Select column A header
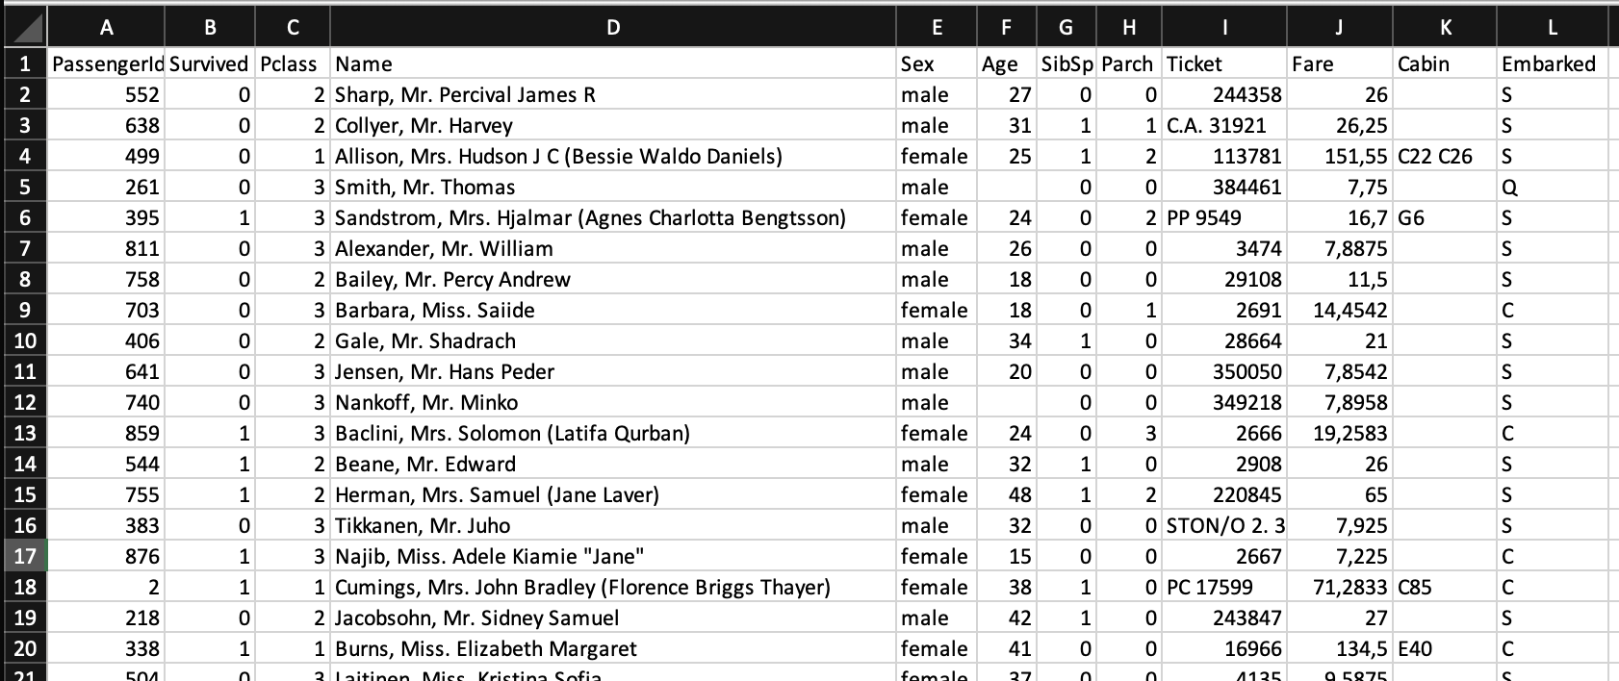This screenshot has width=1619, height=681. 106,28
